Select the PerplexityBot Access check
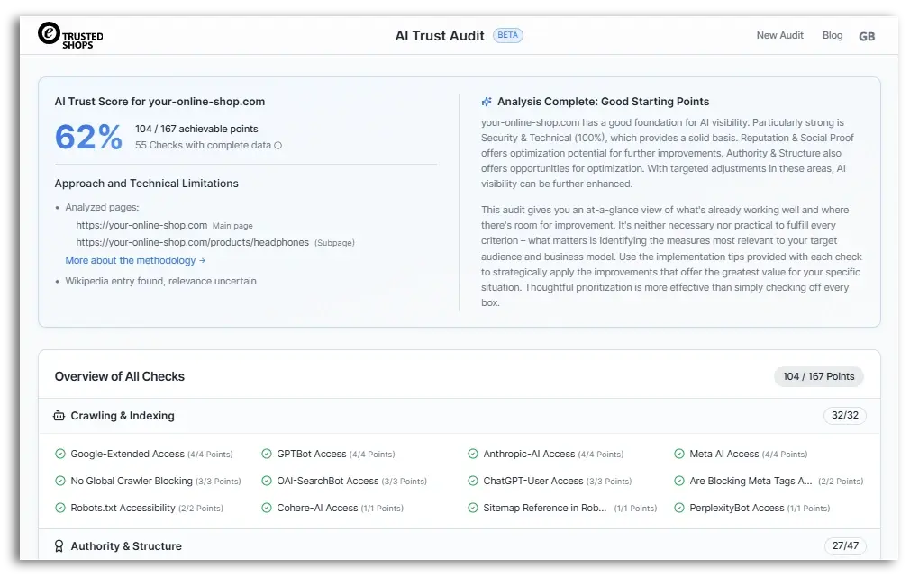 pyautogui.click(x=736, y=508)
